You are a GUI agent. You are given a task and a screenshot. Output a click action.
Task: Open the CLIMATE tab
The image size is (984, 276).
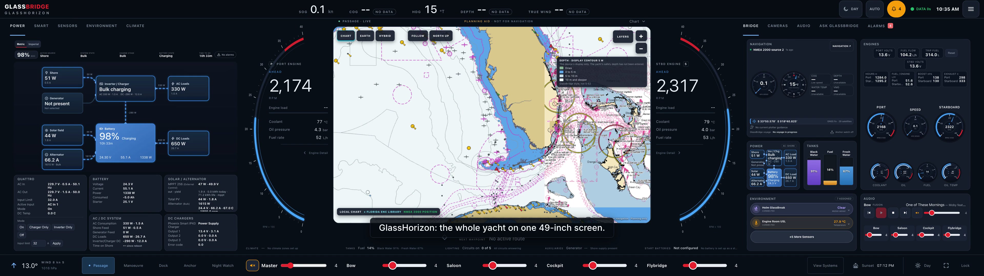pos(135,26)
